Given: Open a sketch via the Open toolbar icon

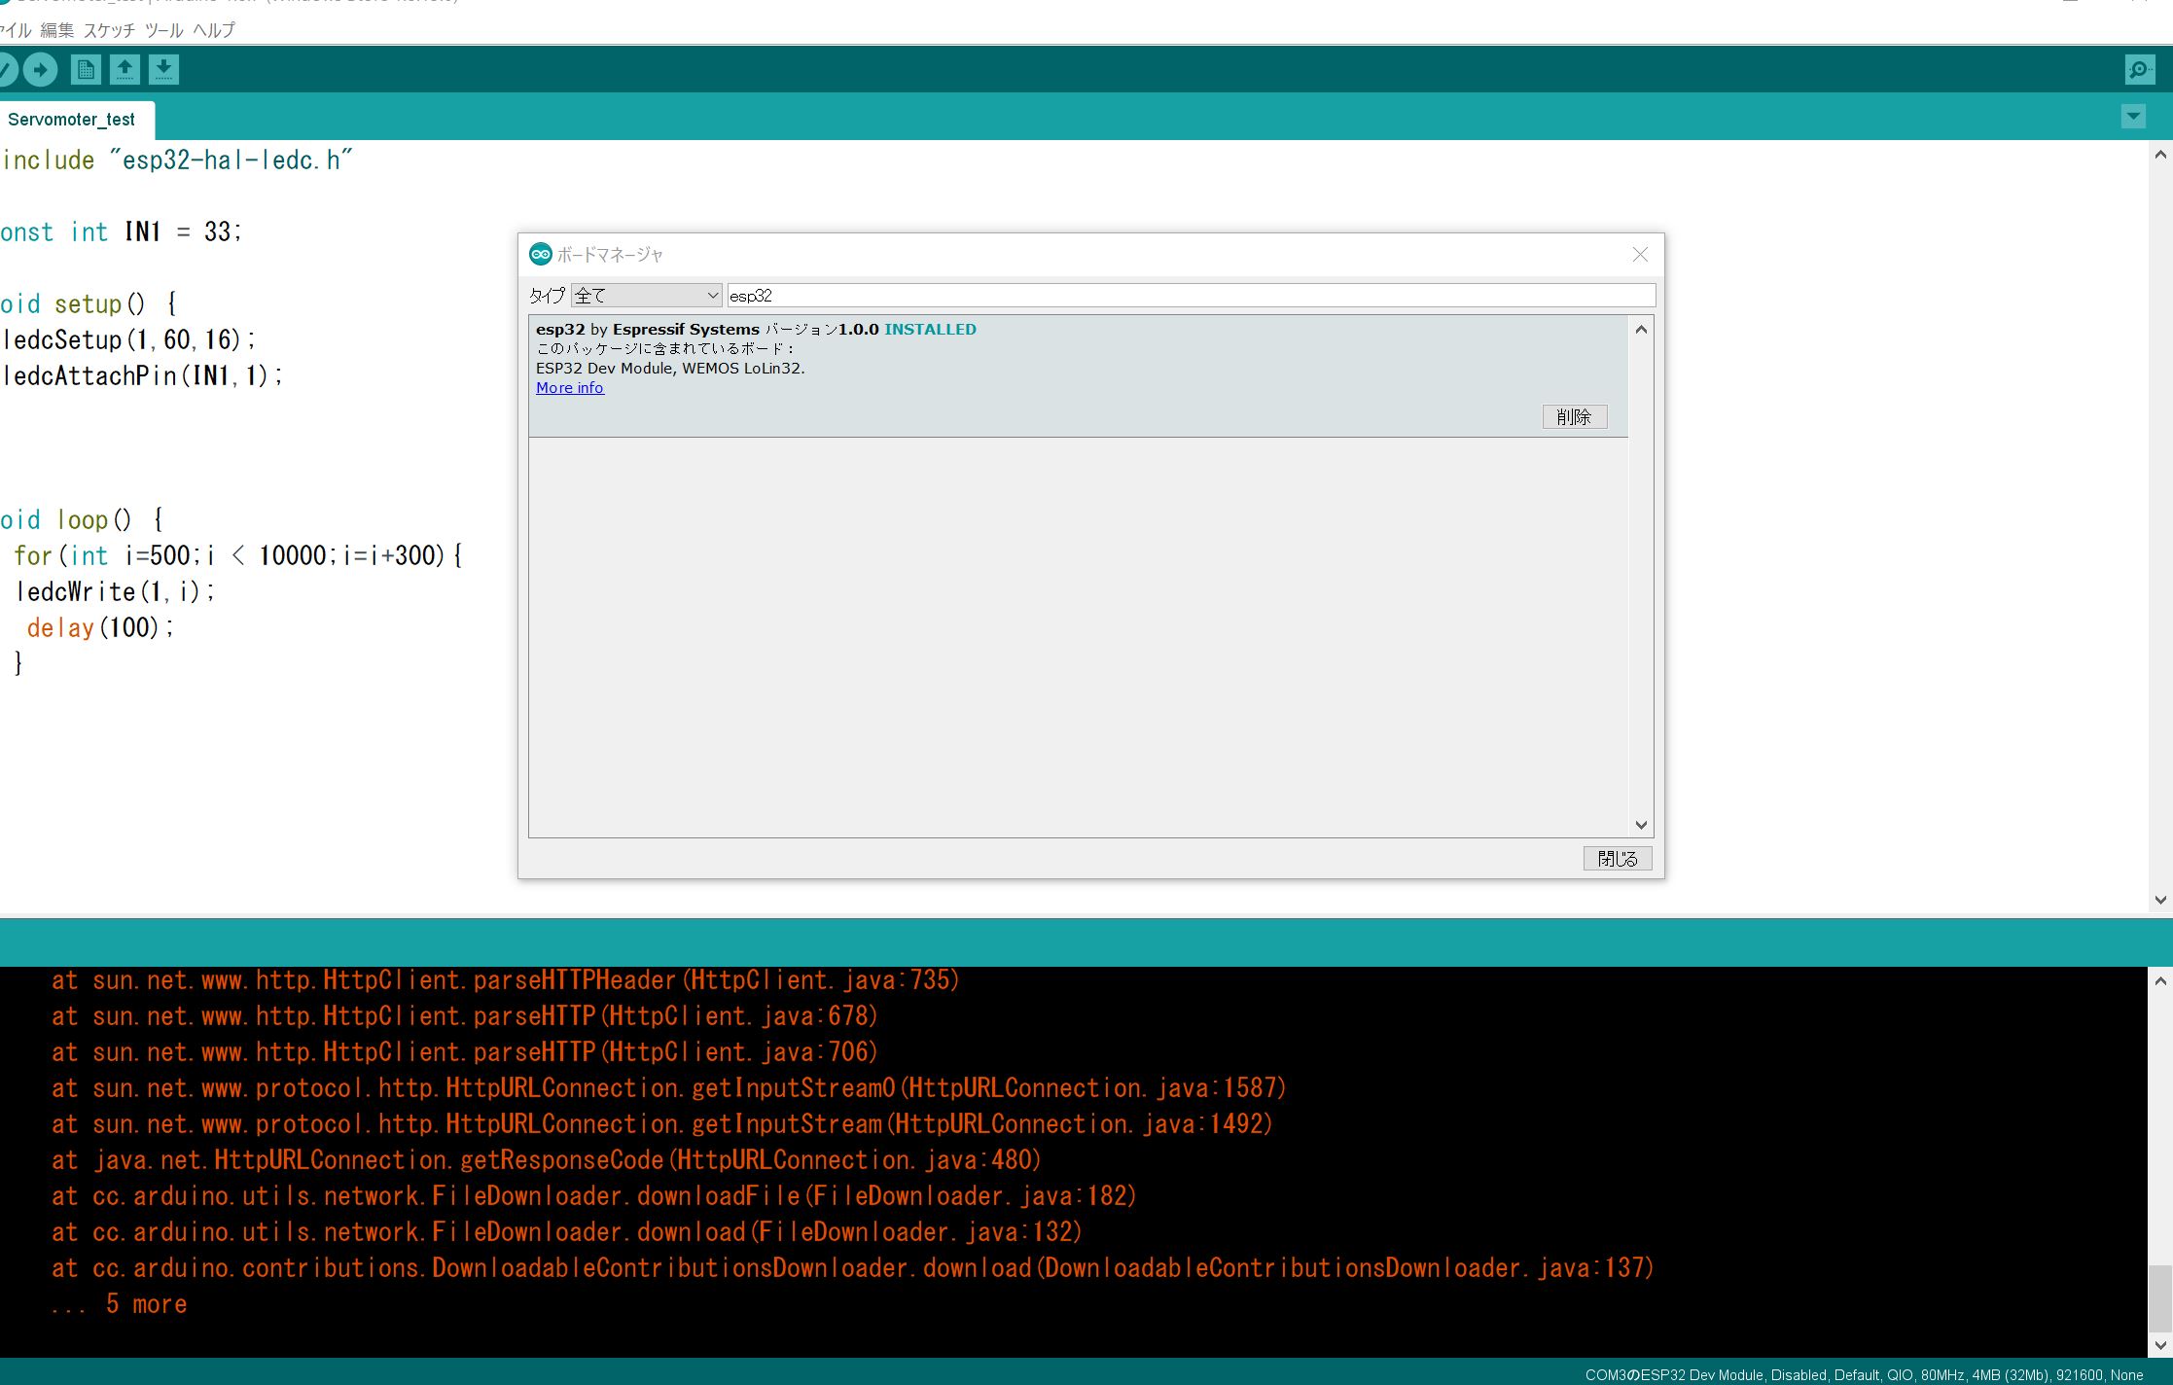Looking at the screenshot, I should [125, 69].
